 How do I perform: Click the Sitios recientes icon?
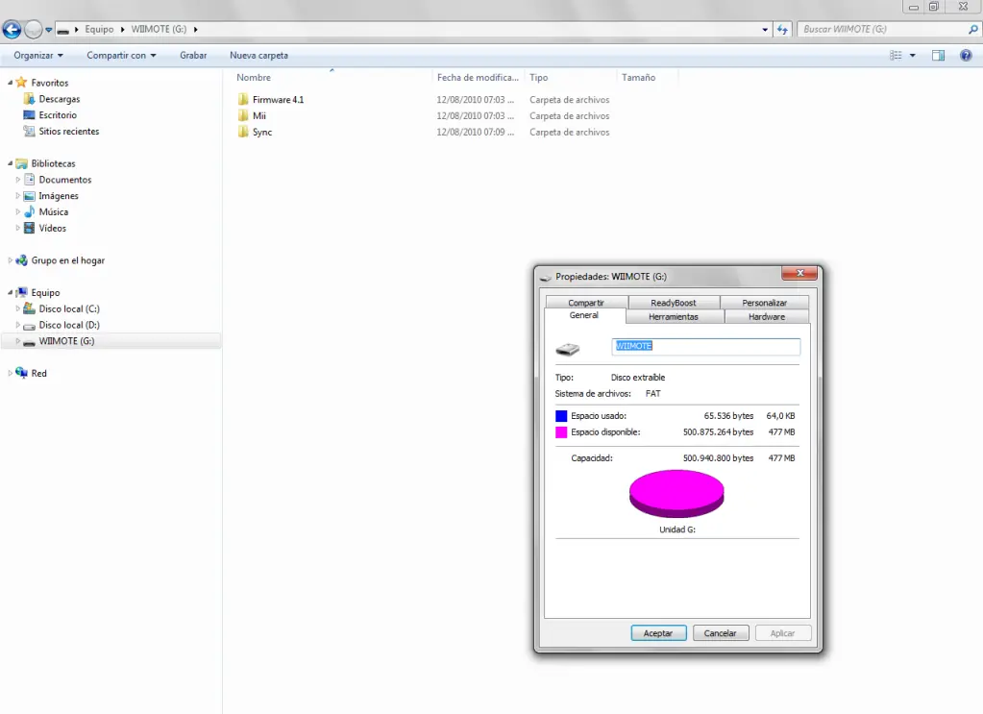29,131
